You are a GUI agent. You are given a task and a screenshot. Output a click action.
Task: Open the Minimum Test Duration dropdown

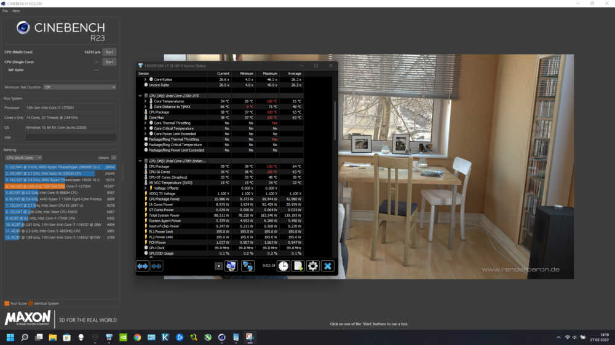pos(79,87)
